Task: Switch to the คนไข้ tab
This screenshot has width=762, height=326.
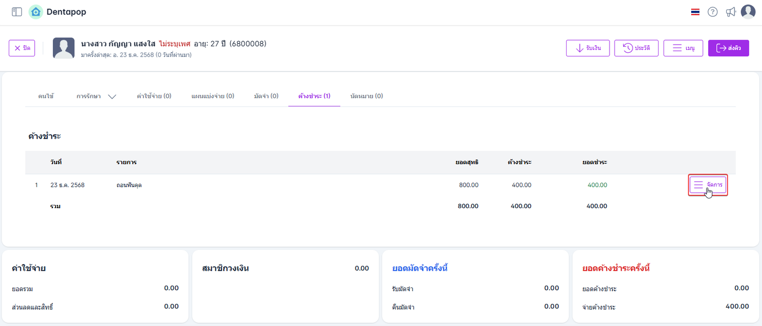Action: (x=46, y=96)
